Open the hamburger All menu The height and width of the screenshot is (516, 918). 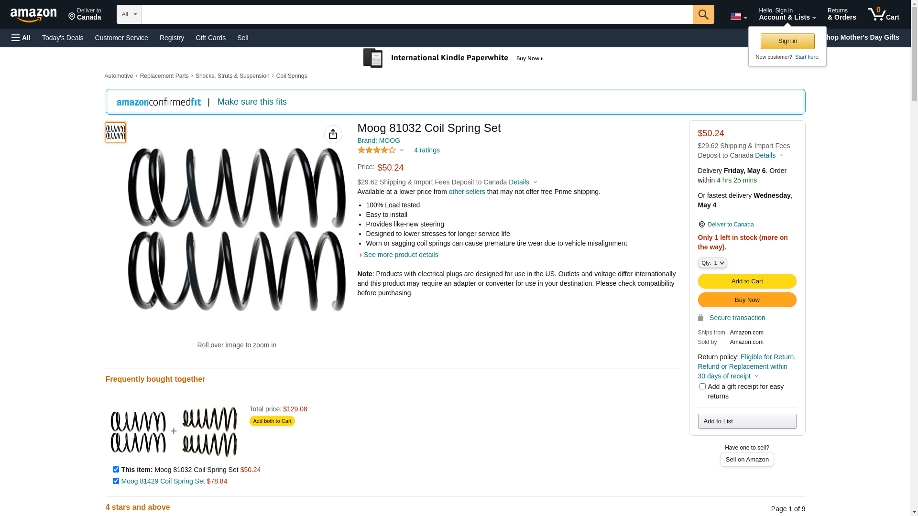(21, 38)
